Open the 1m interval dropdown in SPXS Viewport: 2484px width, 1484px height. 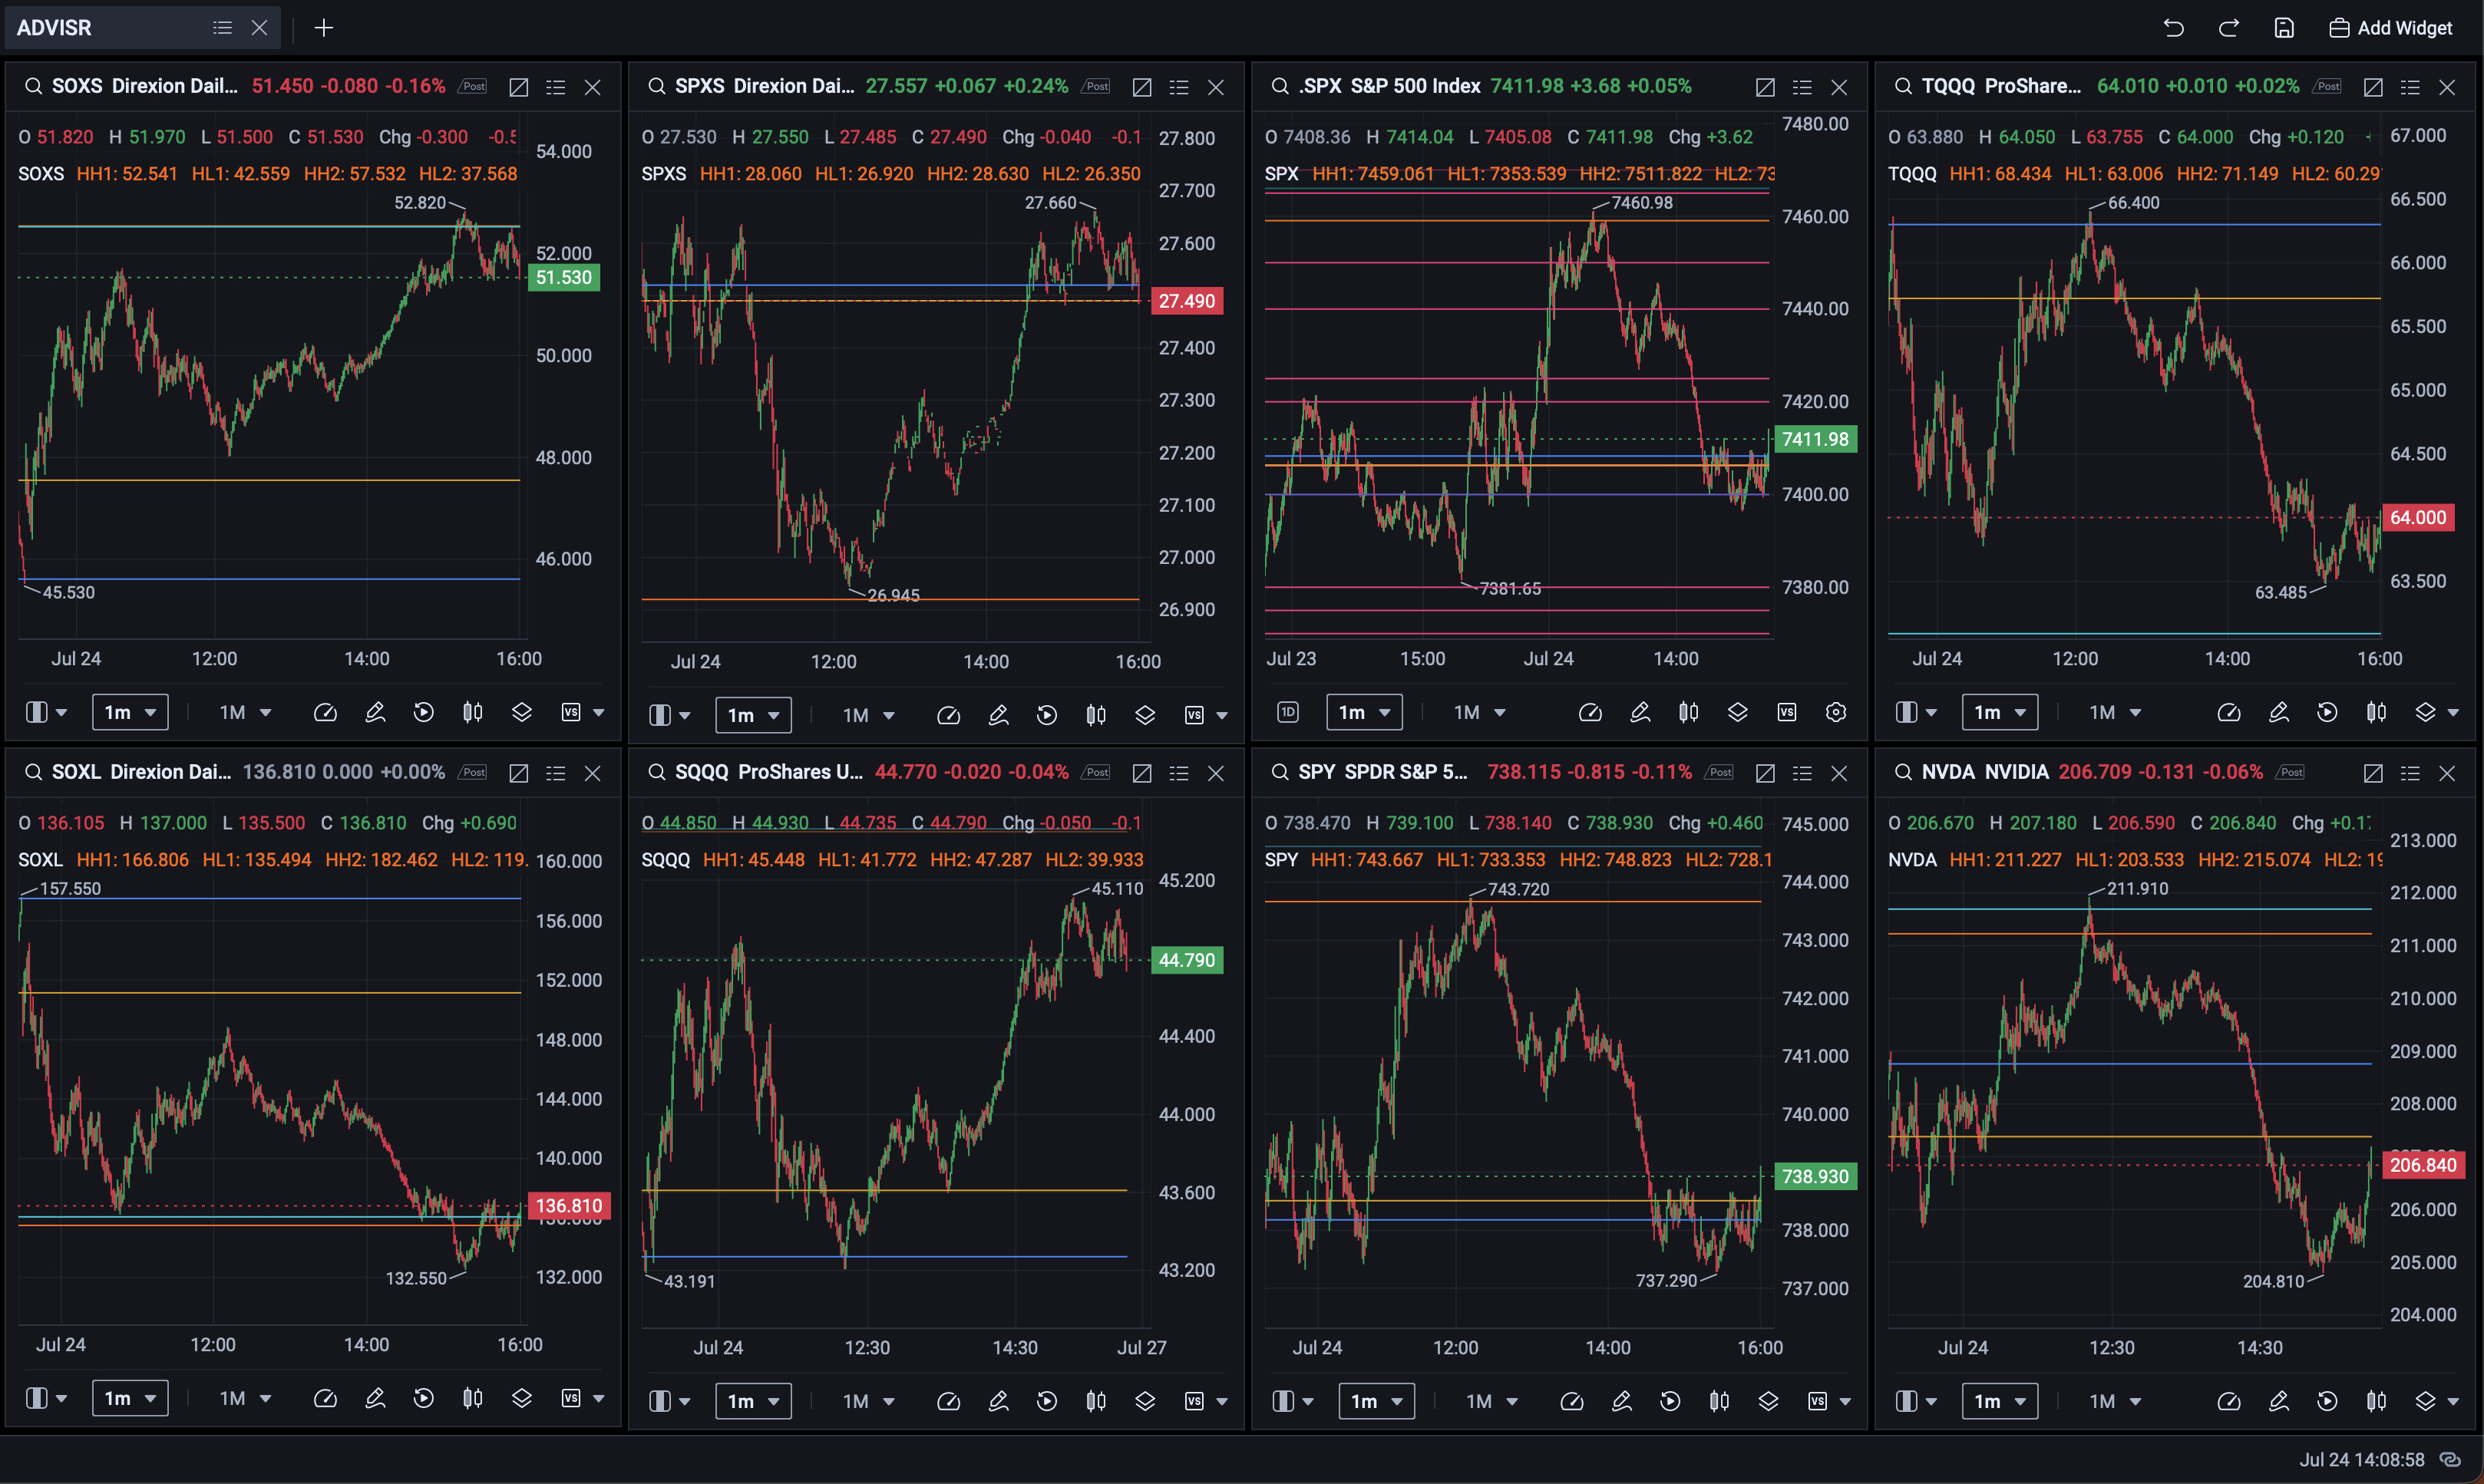[753, 715]
